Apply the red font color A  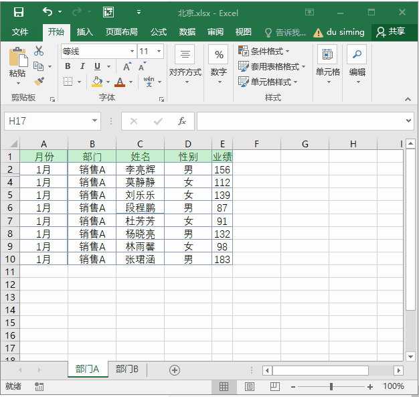pos(120,82)
